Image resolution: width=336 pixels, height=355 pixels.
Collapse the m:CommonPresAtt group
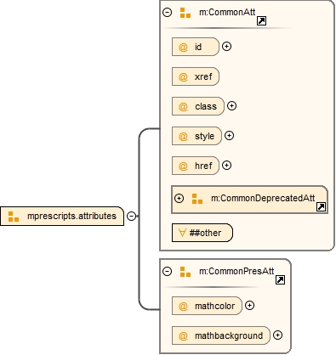168,272
